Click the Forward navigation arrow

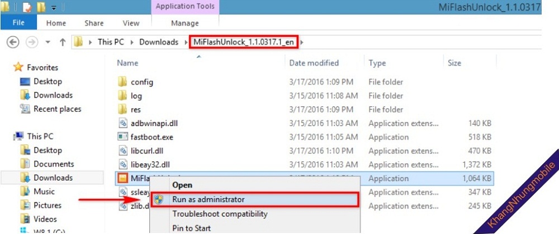click(32, 42)
